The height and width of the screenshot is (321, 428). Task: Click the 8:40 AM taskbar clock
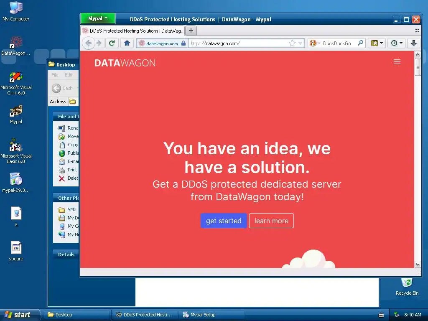(413, 315)
